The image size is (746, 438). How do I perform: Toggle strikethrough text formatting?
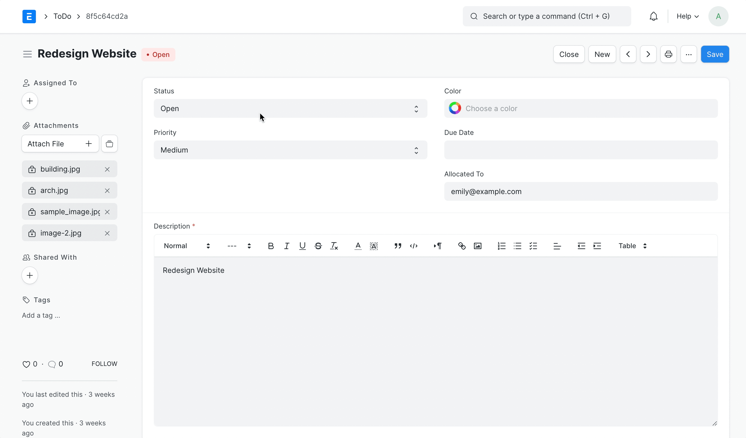pyautogui.click(x=318, y=246)
